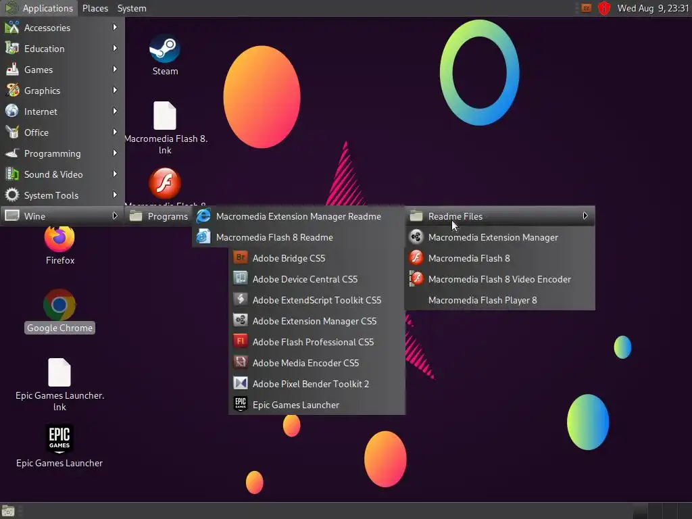This screenshot has height=519, width=692.
Task: Expand the Internet submenu arrow
Action: 115,112
